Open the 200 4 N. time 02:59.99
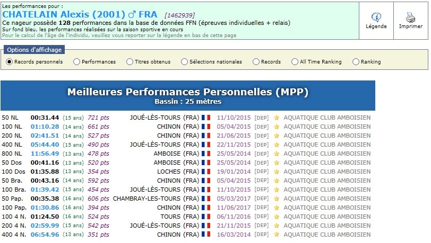Viewport: 431px width, 243px height. [45, 226]
